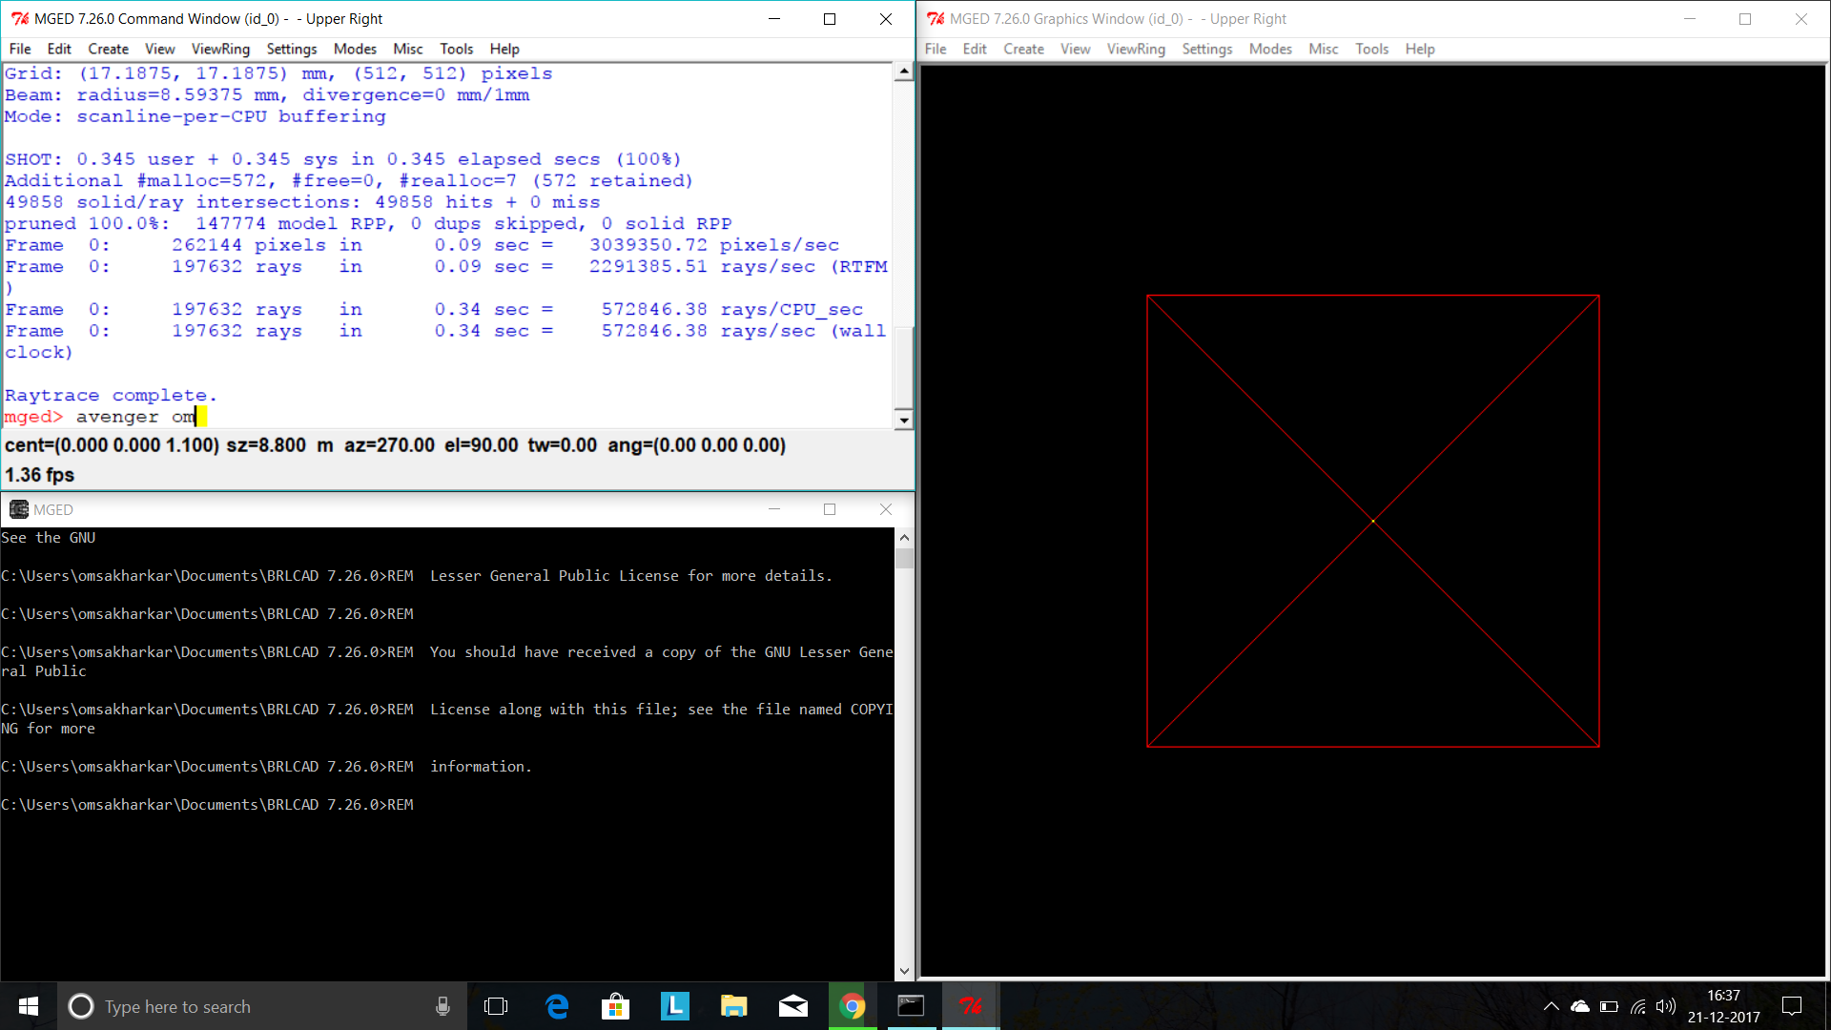This screenshot has width=1831, height=1030.
Task: Open File Explorer from taskbar
Action: click(733, 1006)
